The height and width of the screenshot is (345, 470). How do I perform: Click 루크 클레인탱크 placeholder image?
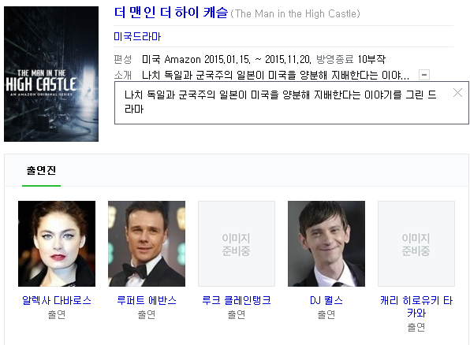(x=237, y=243)
